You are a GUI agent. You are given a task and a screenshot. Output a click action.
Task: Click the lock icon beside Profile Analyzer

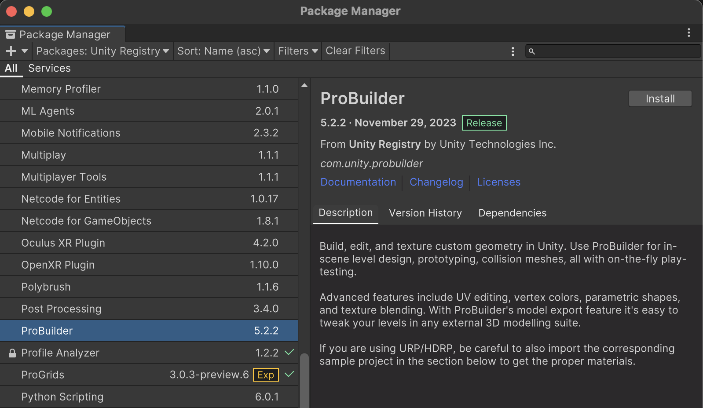12,353
